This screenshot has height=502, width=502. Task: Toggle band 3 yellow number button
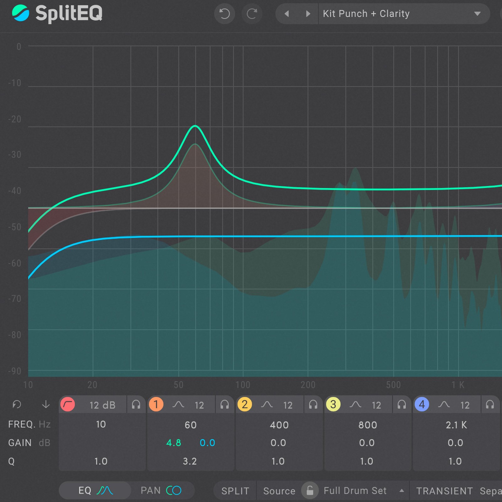(333, 404)
